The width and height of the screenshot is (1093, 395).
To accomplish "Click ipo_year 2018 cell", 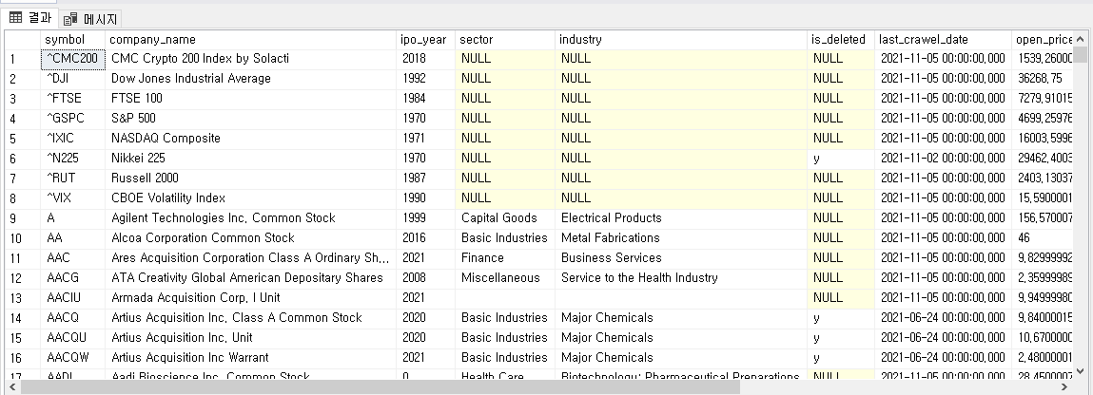I will point(425,59).
